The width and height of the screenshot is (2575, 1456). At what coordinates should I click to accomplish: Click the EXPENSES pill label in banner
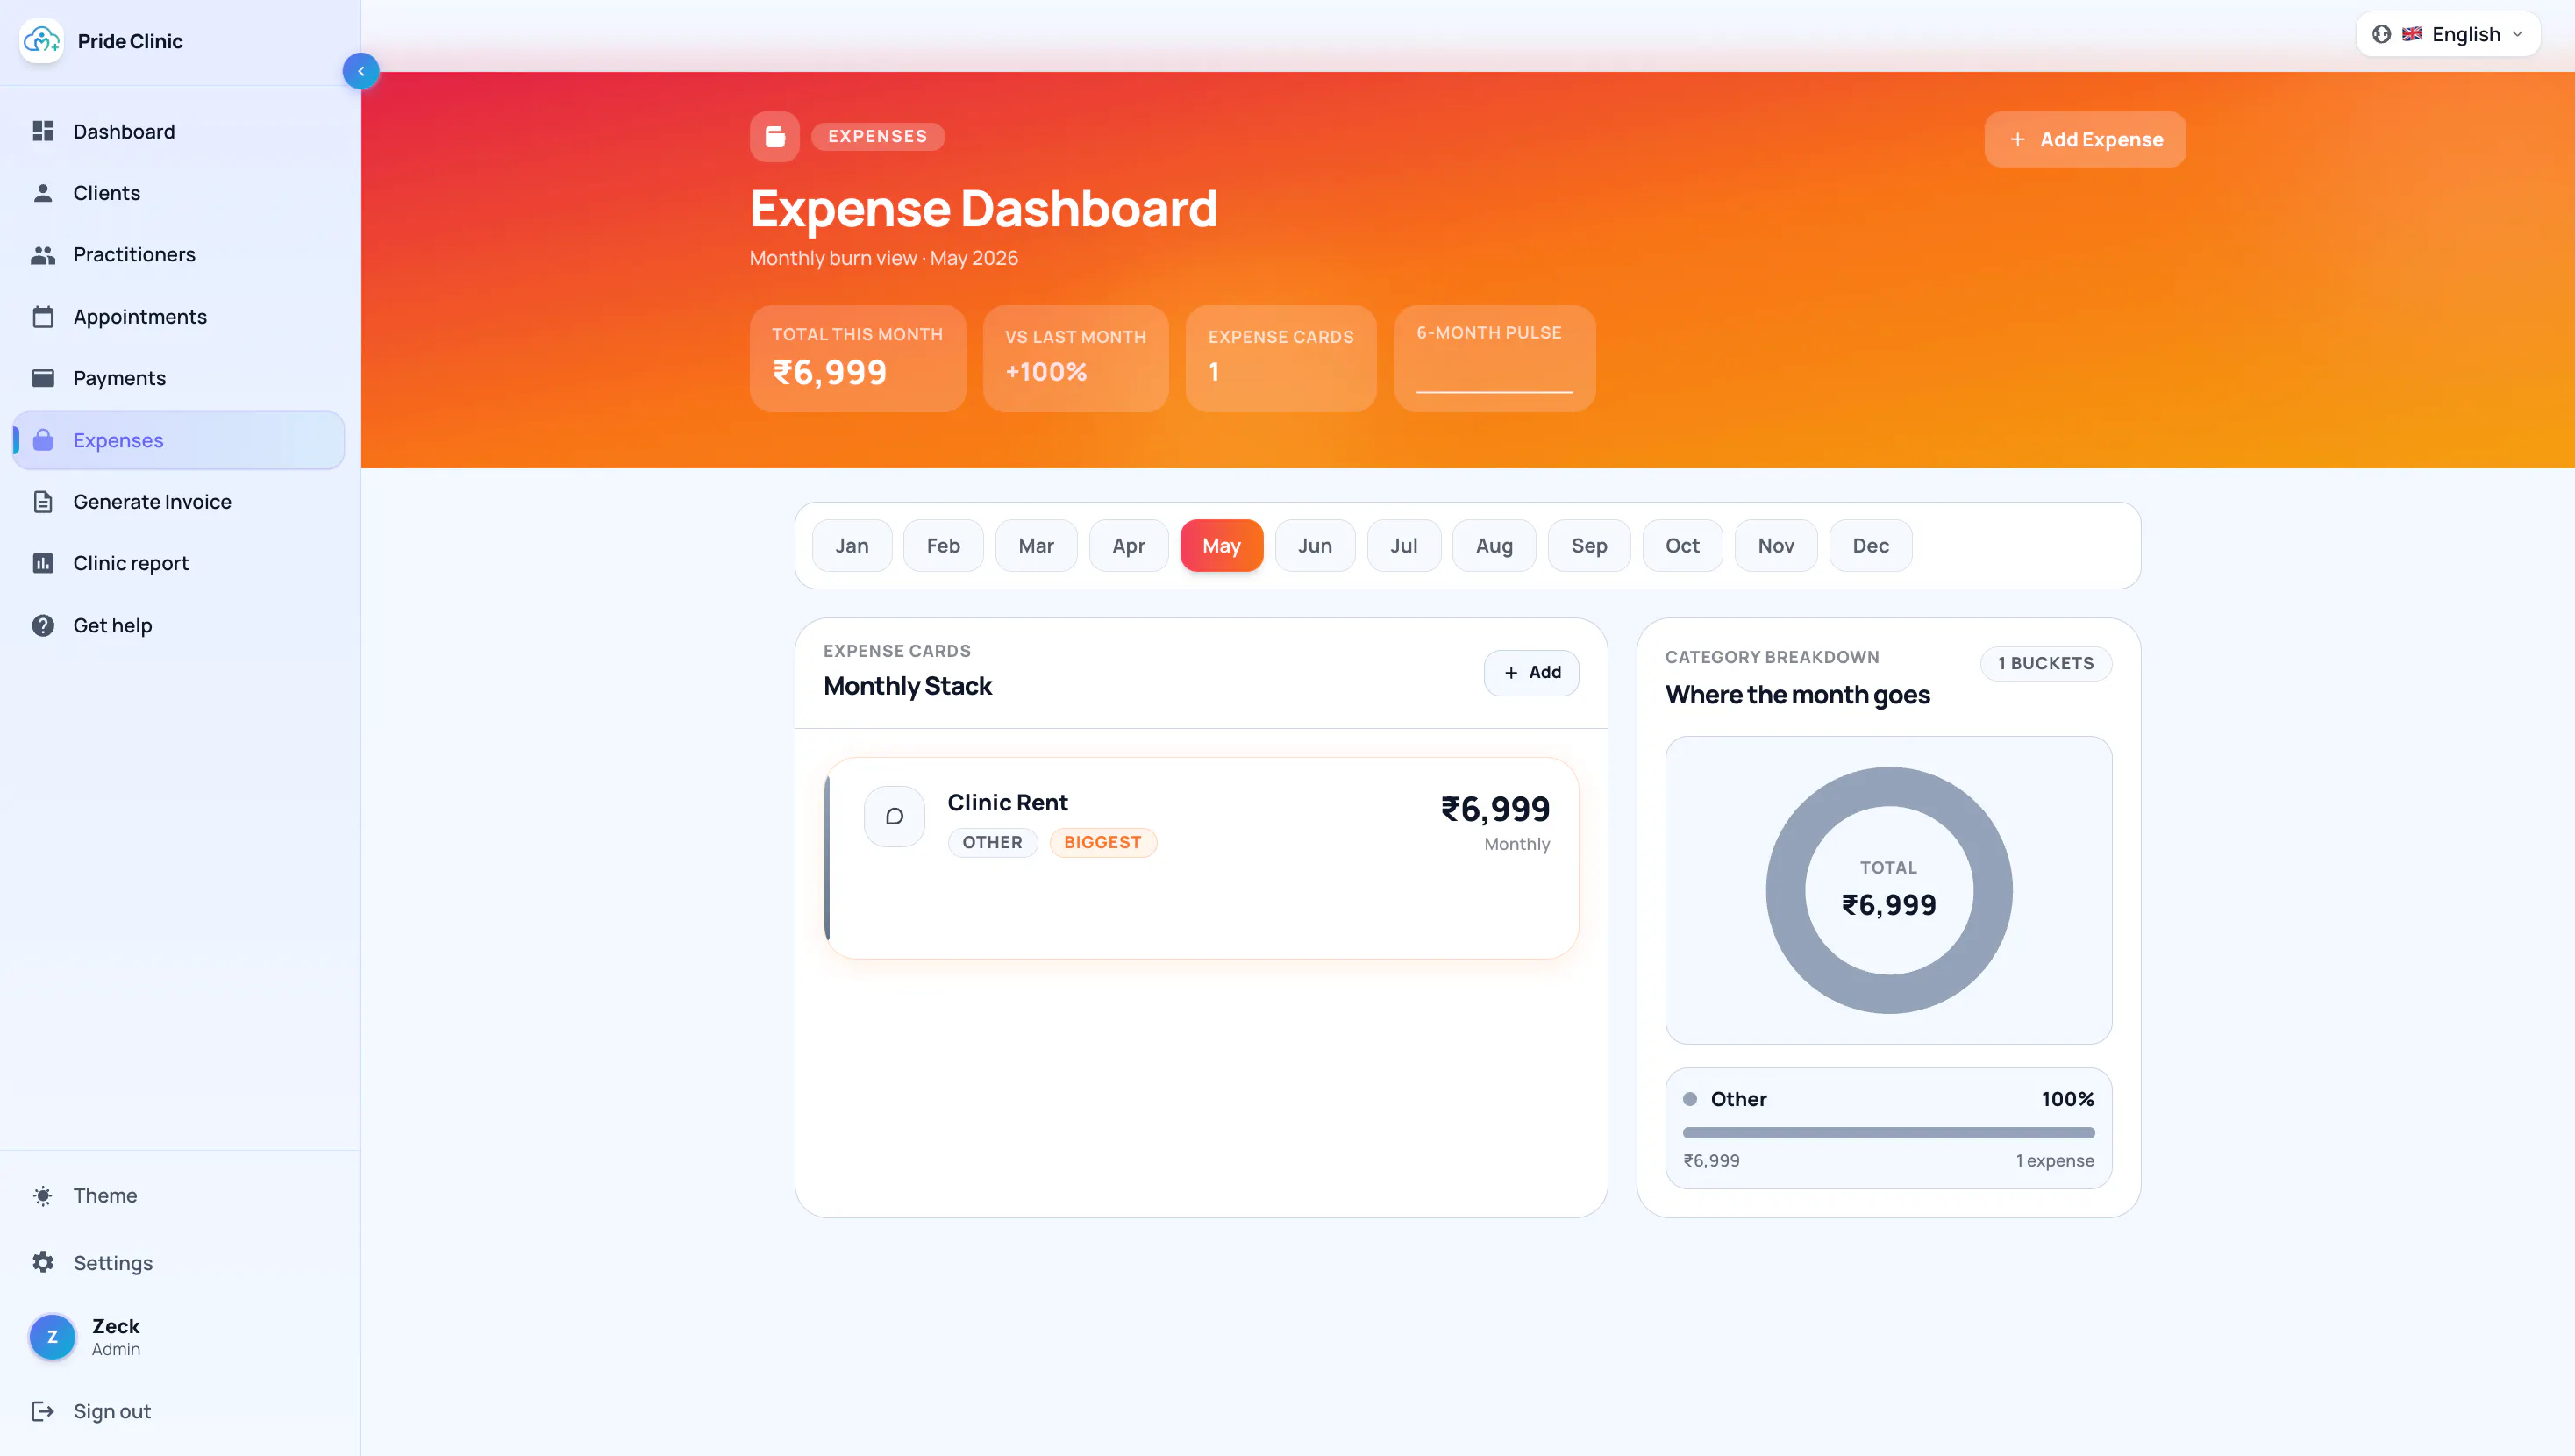coord(878,137)
